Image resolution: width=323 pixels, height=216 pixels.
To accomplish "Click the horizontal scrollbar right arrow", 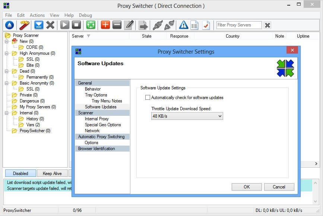I will pos(316,164).
